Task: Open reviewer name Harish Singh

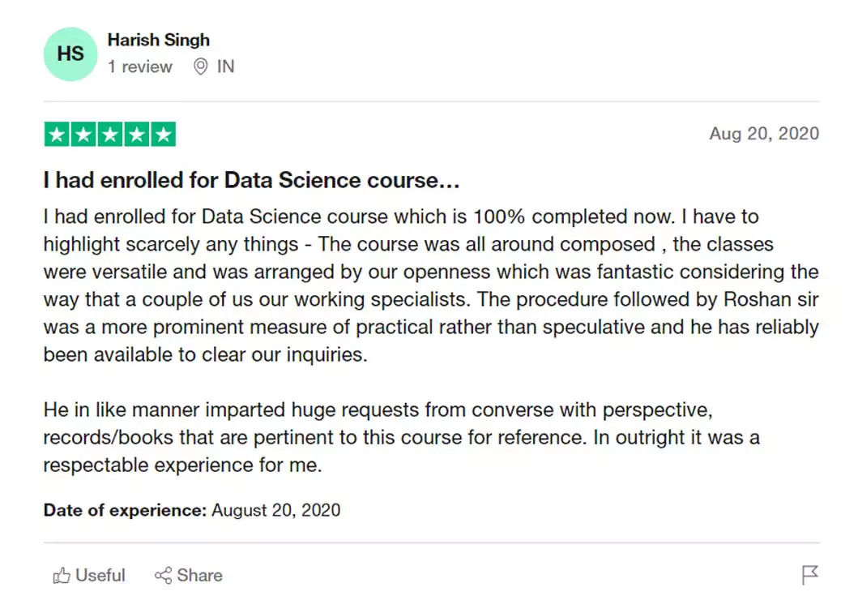Action: pyautogui.click(x=158, y=40)
